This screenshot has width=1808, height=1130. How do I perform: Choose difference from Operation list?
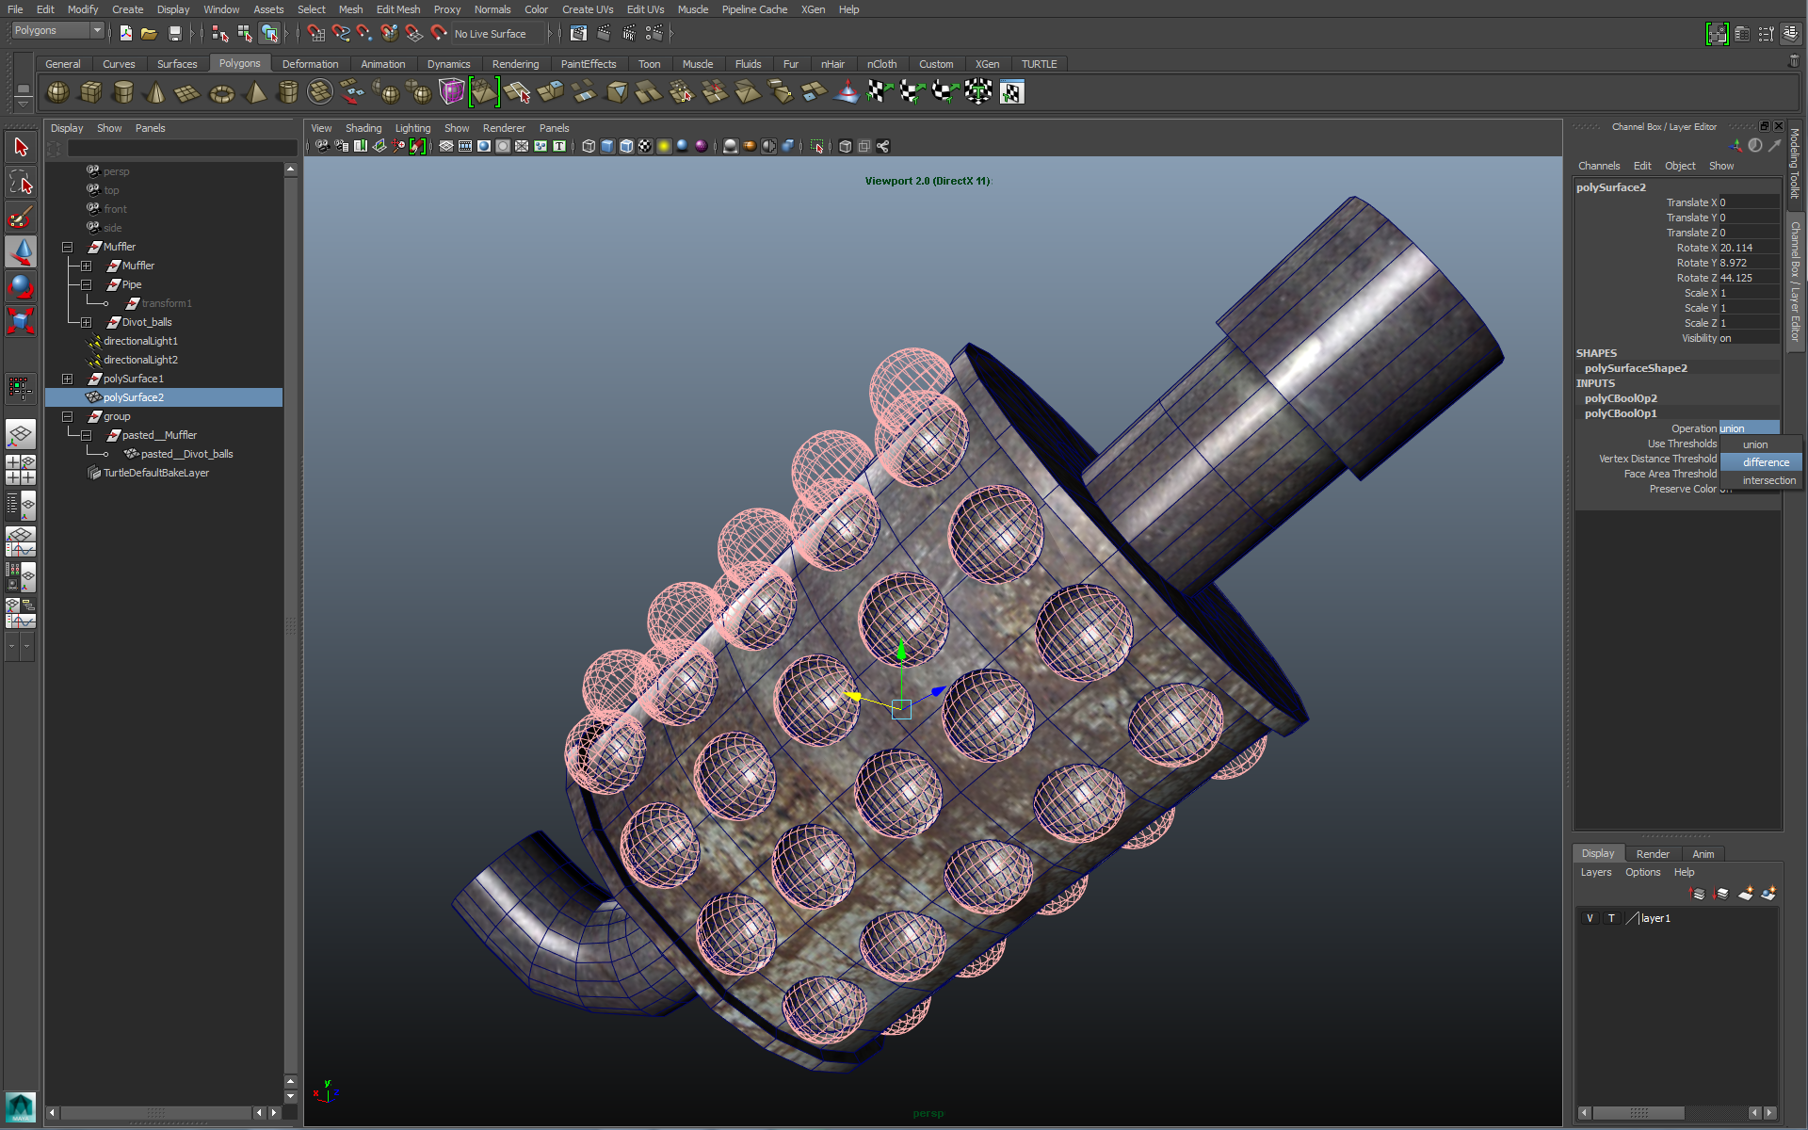pos(1765,462)
